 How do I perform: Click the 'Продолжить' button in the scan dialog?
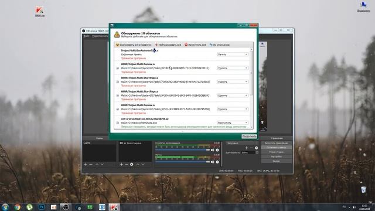click(249, 137)
